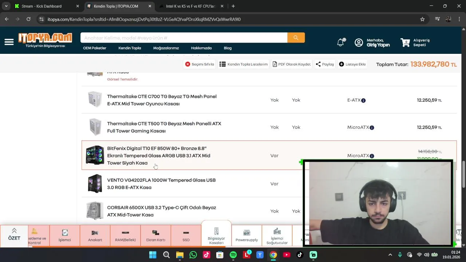
Task: Open OEM Paketler menu item
Action: coord(95,48)
